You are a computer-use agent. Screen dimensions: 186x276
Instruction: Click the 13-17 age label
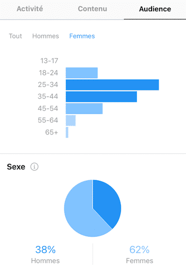click(49, 61)
